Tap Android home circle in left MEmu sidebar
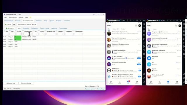 tap(144, 78)
